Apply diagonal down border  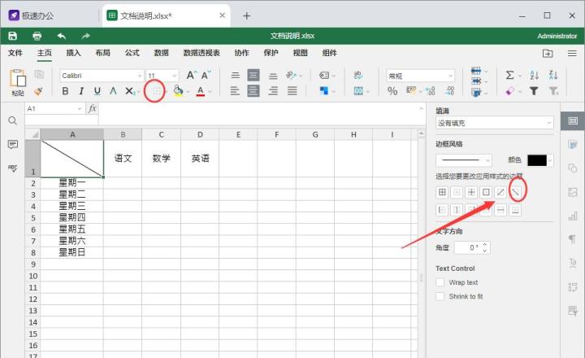pos(515,192)
